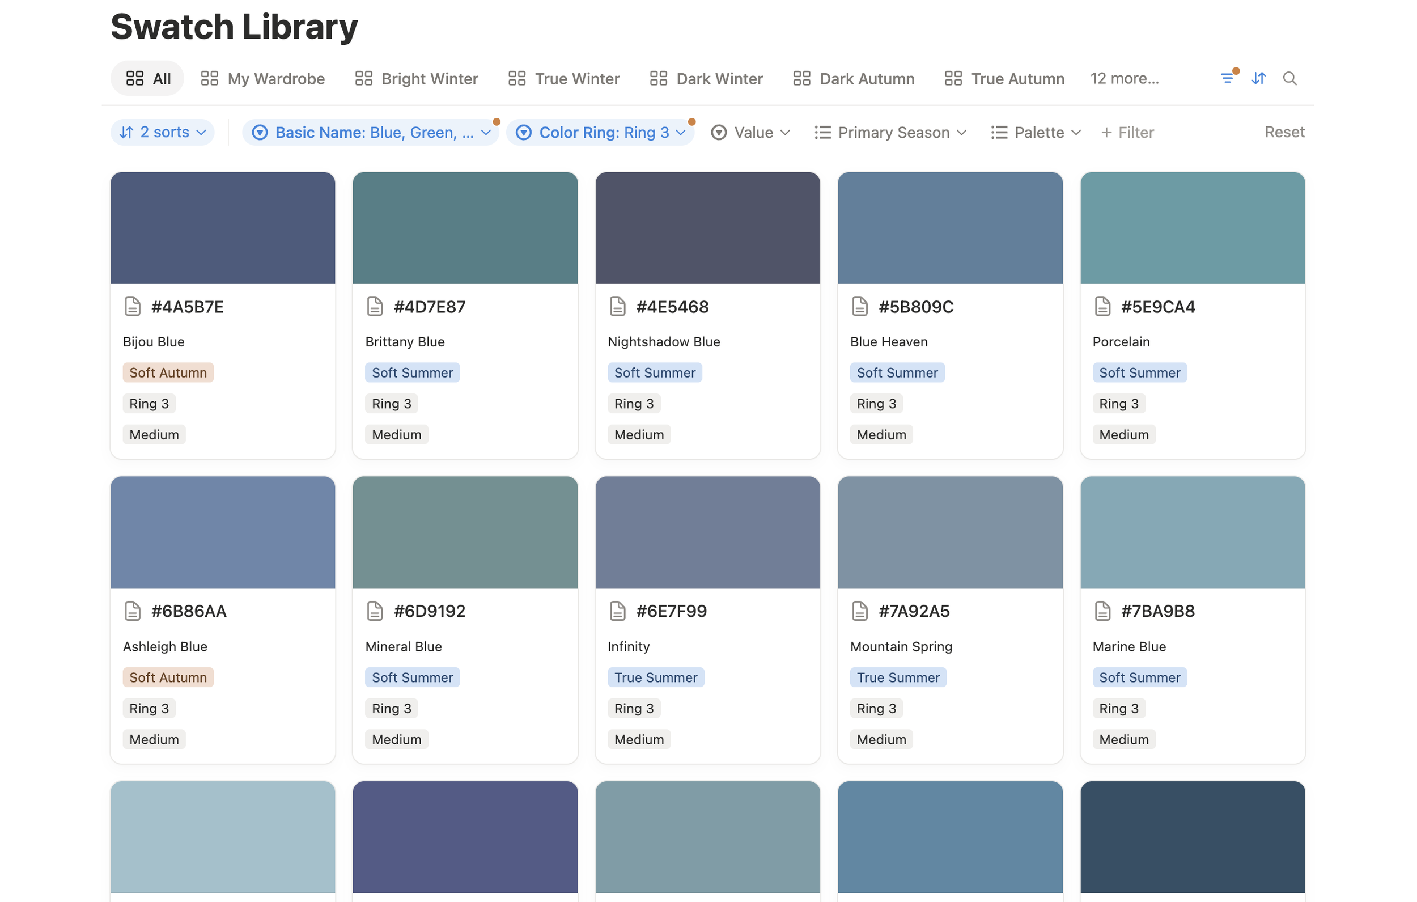Click the page icon beside #5E9CA4
This screenshot has width=1417, height=902.
[x=1102, y=307]
